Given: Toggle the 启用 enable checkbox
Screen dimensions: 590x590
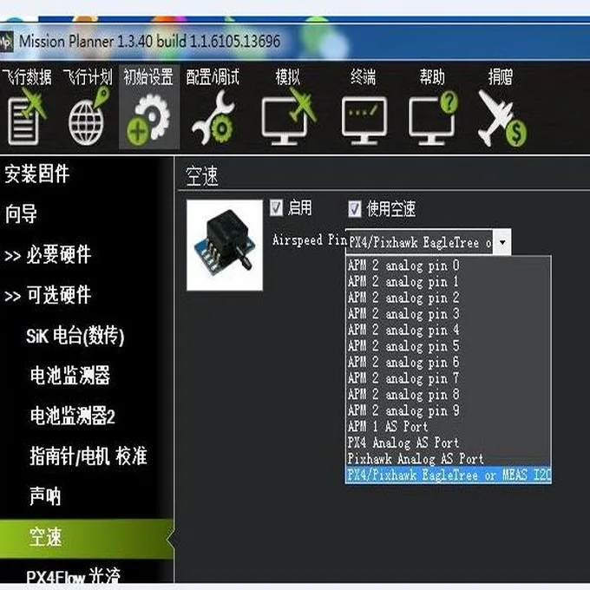Looking at the screenshot, I should 276,207.
